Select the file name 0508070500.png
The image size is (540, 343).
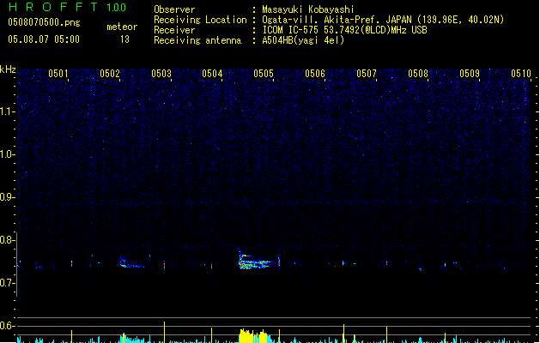click(x=44, y=22)
